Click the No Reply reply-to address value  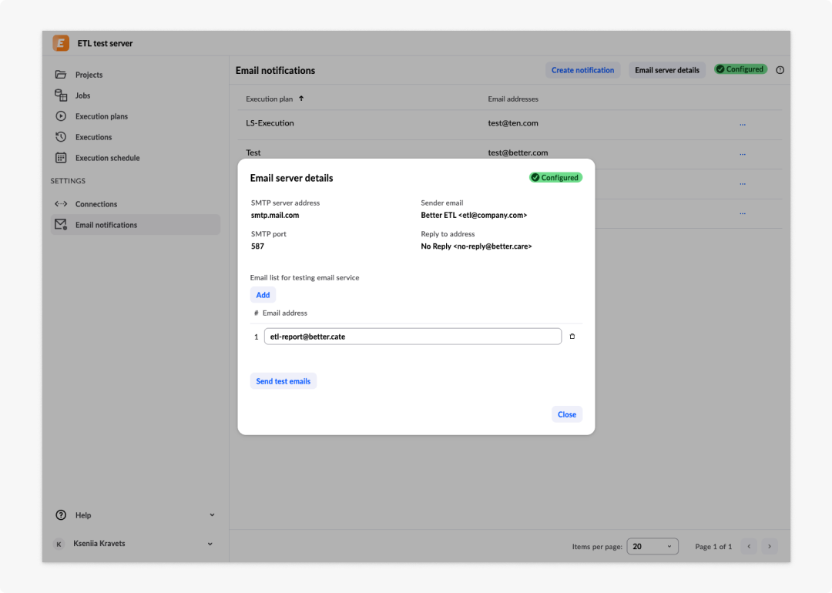click(476, 246)
